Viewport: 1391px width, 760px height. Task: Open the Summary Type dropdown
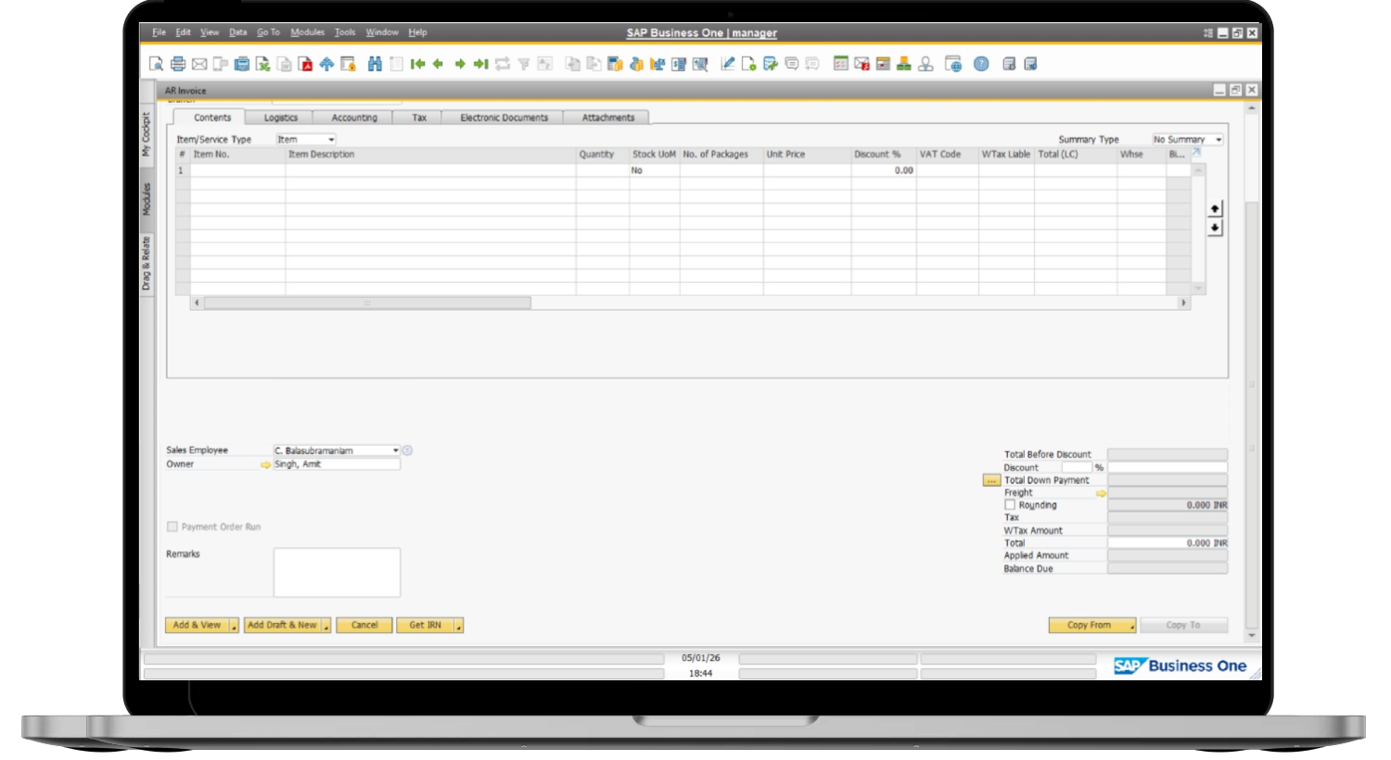coord(1218,140)
